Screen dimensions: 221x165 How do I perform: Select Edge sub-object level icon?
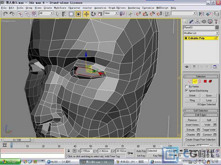pyautogui.click(x=195, y=81)
